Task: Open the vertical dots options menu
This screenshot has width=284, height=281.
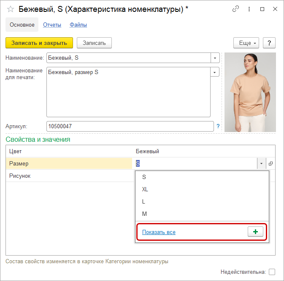Action: pos(249,9)
